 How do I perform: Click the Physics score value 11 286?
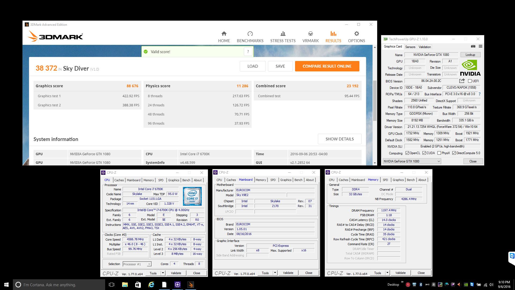[x=242, y=86]
